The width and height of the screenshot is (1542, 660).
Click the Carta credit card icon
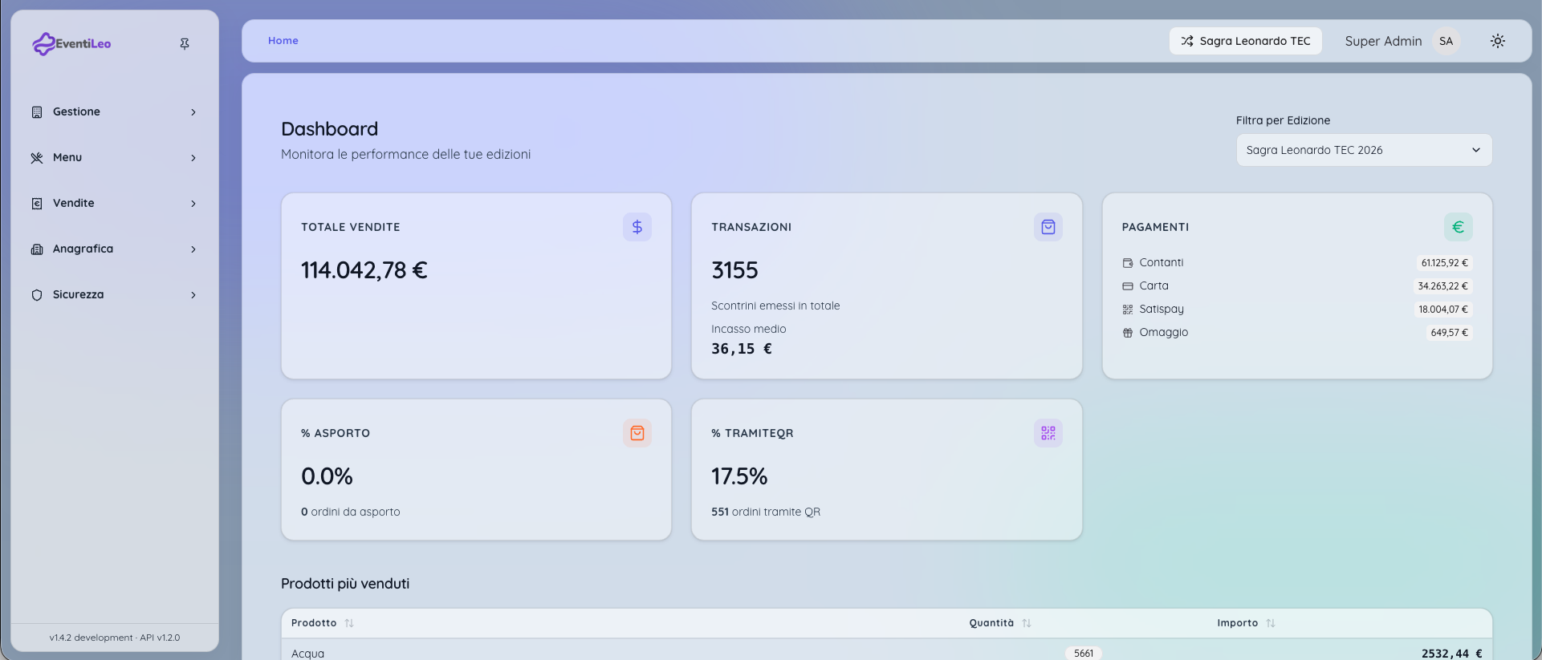tap(1128, 286)
